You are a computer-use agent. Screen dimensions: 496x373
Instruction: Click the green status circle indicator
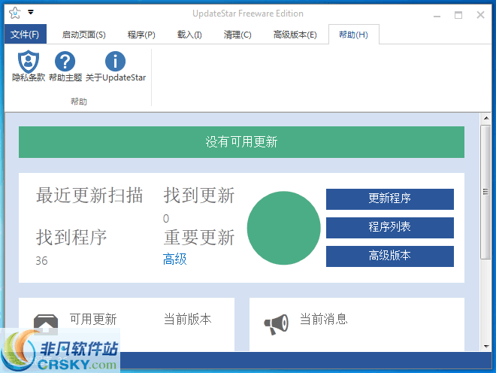coord(284,228)
